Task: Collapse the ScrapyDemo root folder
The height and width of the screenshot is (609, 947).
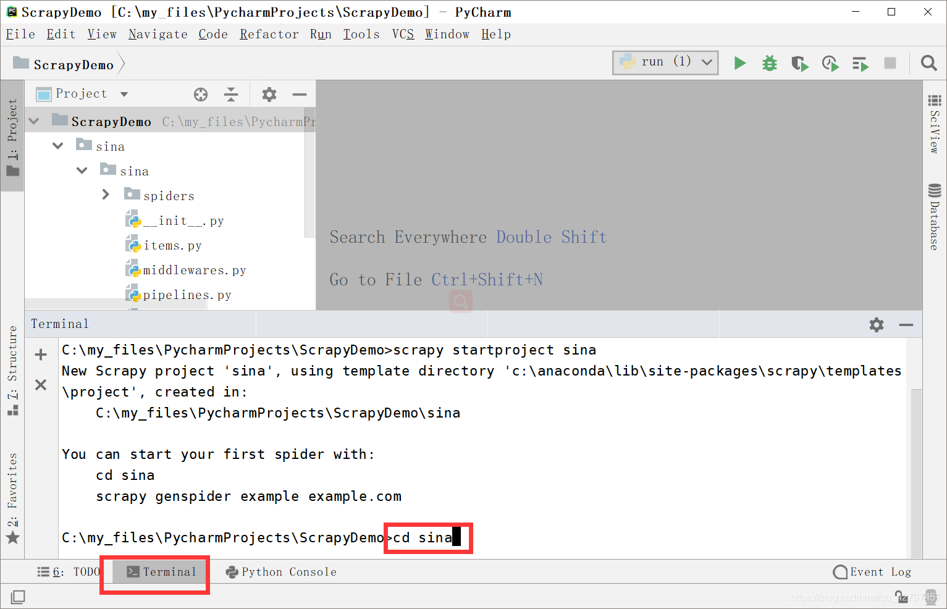Action: [34, 121]
